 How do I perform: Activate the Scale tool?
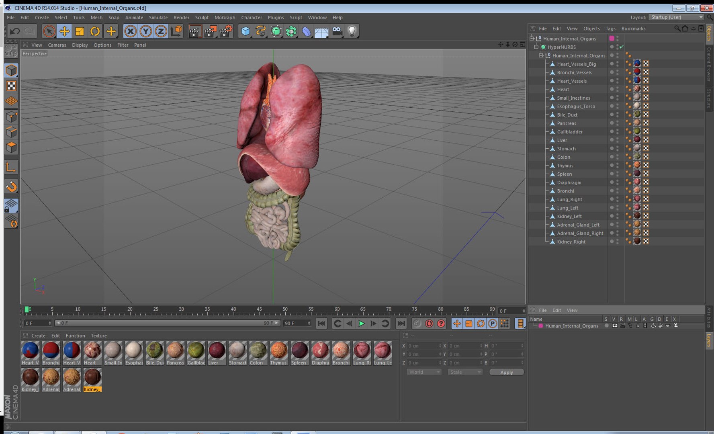[80, 31]
